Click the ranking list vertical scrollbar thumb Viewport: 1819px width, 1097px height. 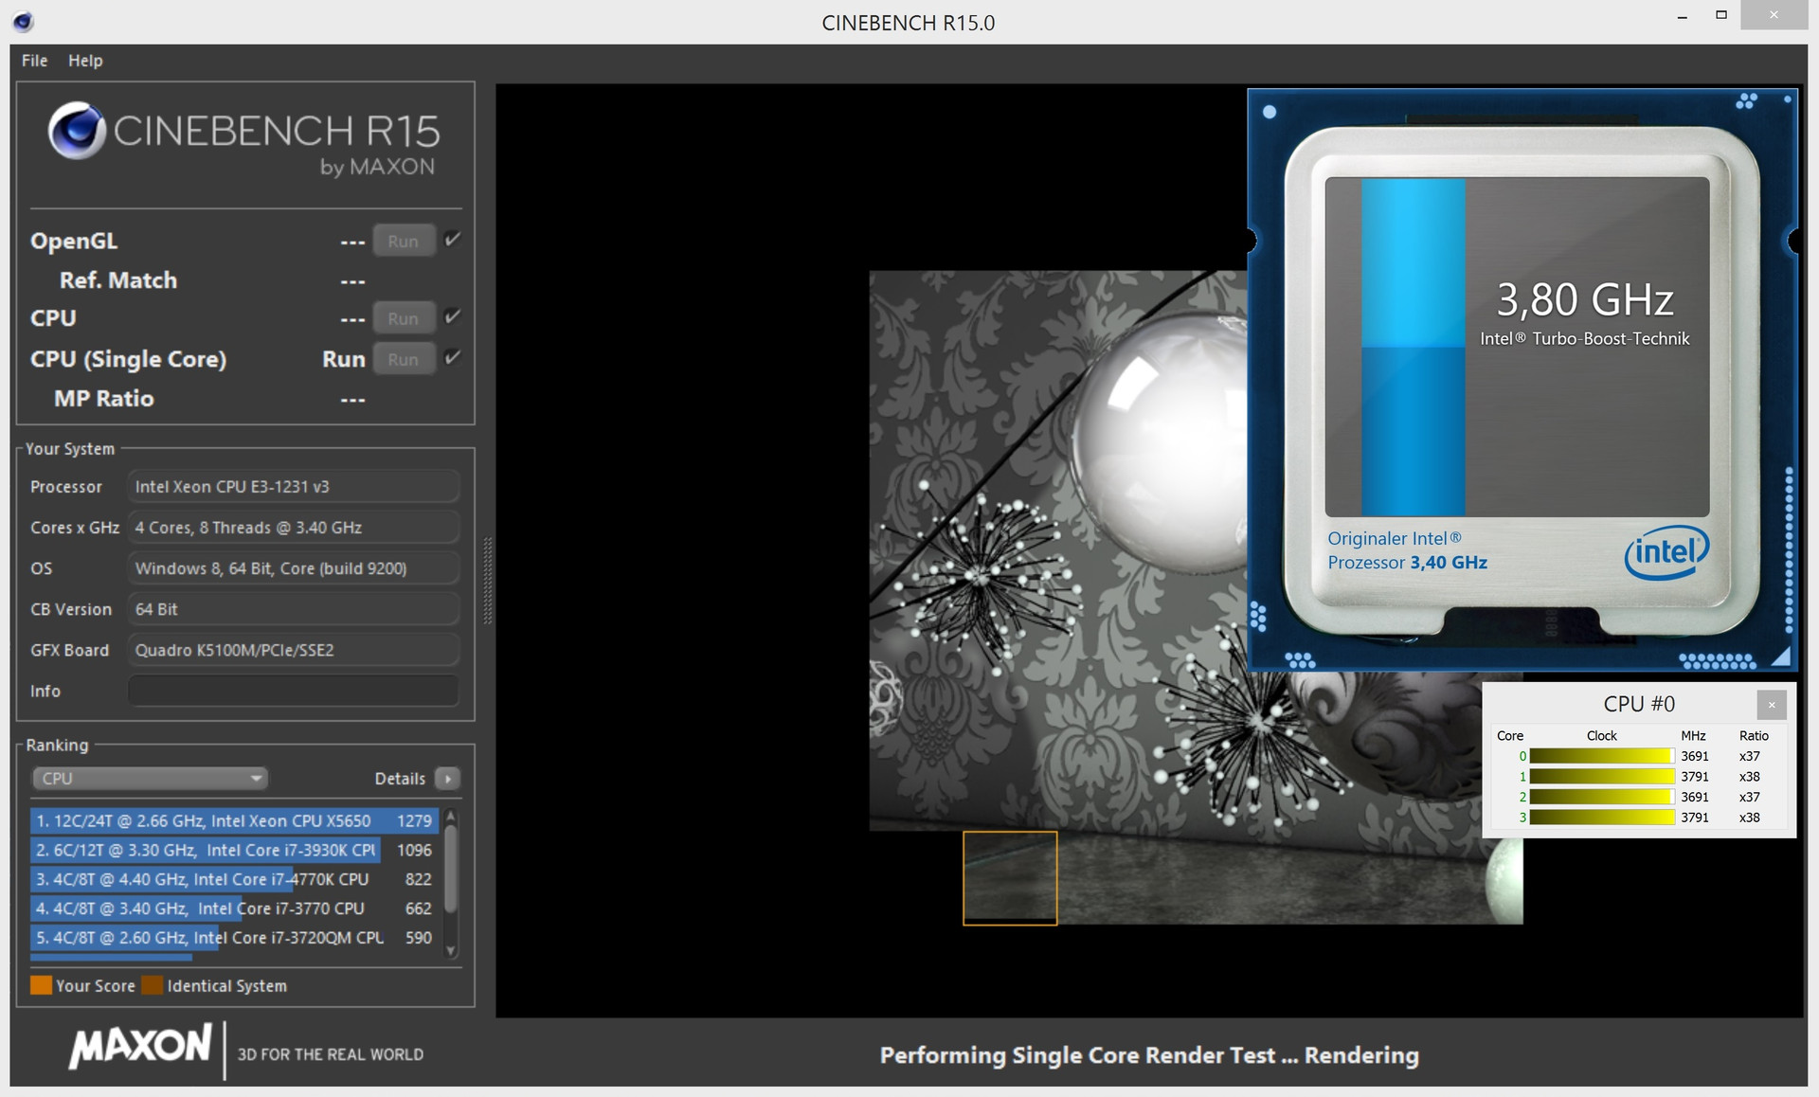451,869
